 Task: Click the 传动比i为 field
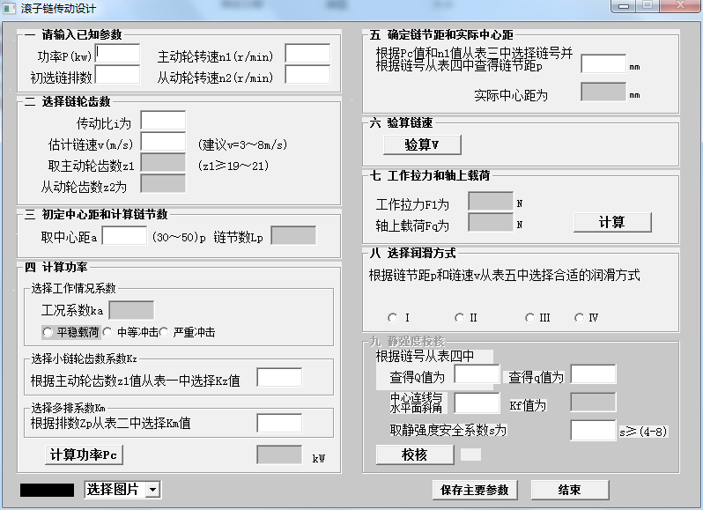coord(163,121)
